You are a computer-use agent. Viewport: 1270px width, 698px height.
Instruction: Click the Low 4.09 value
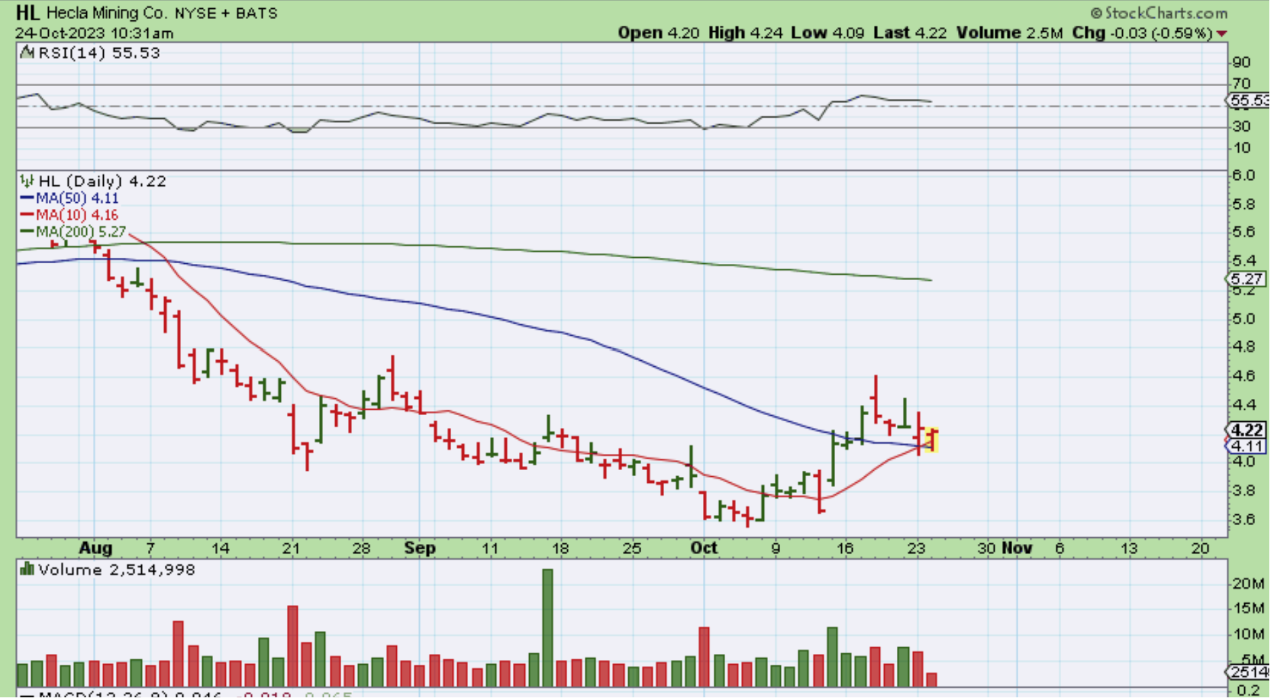click(x=827, y=33)
